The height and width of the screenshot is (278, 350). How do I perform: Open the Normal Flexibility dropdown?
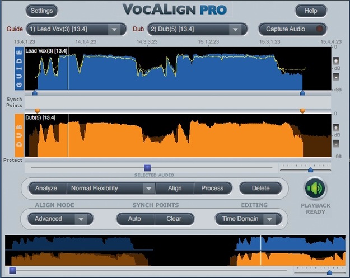click(111, 188)
